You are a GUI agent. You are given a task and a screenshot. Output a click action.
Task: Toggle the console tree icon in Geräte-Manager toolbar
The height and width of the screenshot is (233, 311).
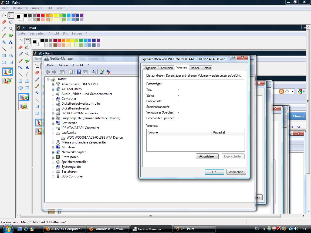tap(62, 72)
